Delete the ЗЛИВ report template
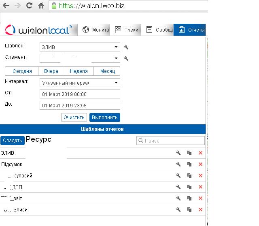This screenshot has height=226, width=259. (x=200, y=153)
